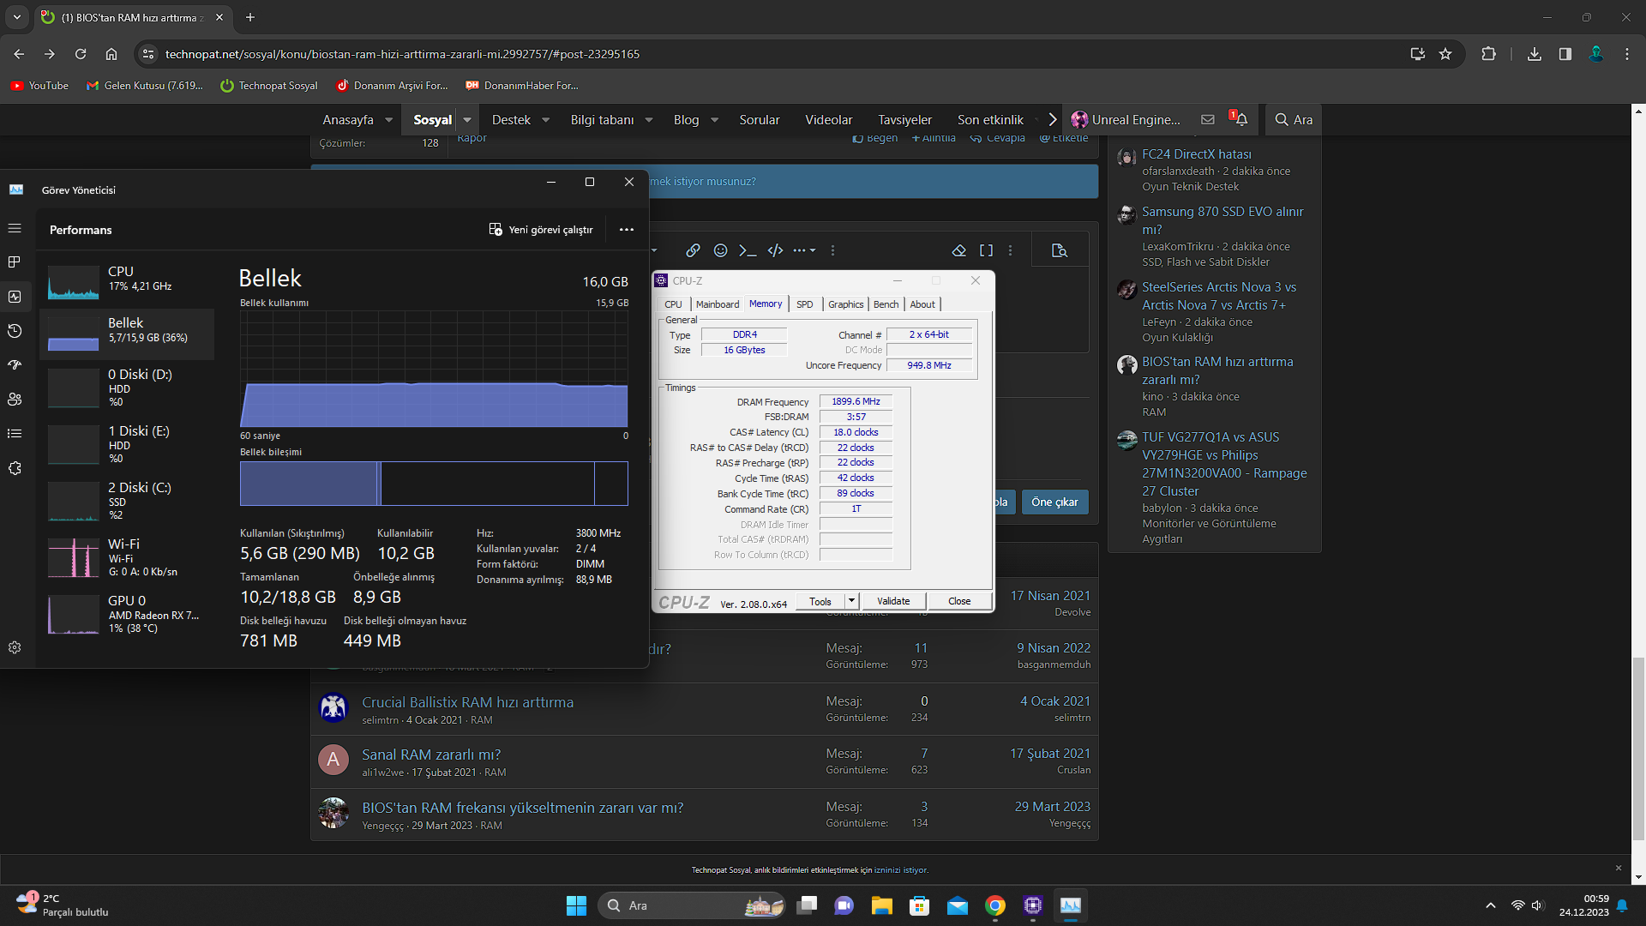Open Crucial Ballistix RAM hızı arttırma thread

(x=467, y=702)
